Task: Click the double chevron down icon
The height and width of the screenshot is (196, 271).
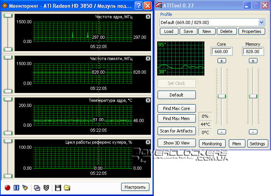Action: pyautogui.click(x=46, y=188)
